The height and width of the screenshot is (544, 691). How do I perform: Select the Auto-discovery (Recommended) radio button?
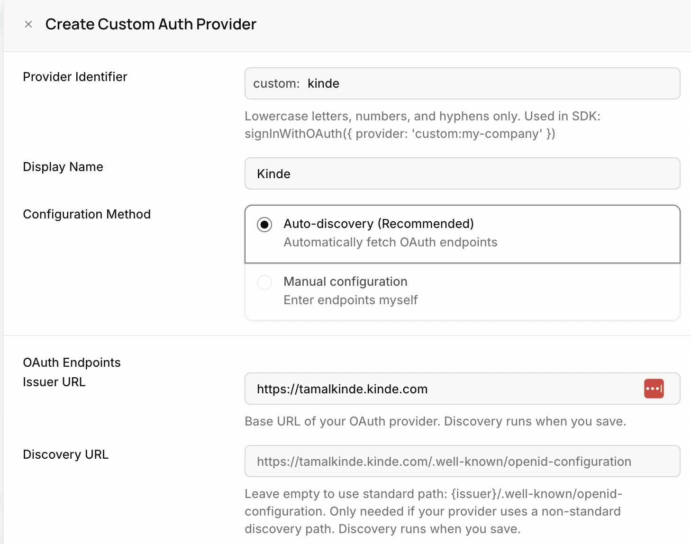(264, 224)
